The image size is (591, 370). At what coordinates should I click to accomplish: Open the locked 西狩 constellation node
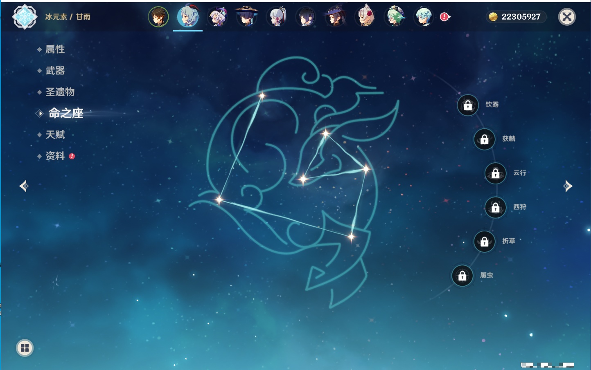coord(496,208)
